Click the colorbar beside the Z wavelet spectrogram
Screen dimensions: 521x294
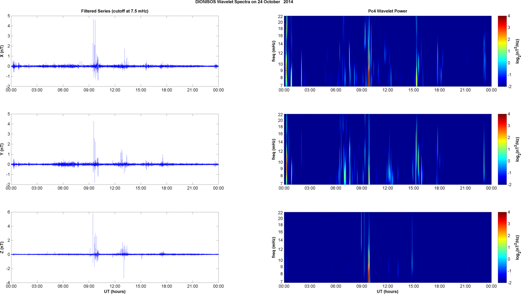(x=502, y=248)
